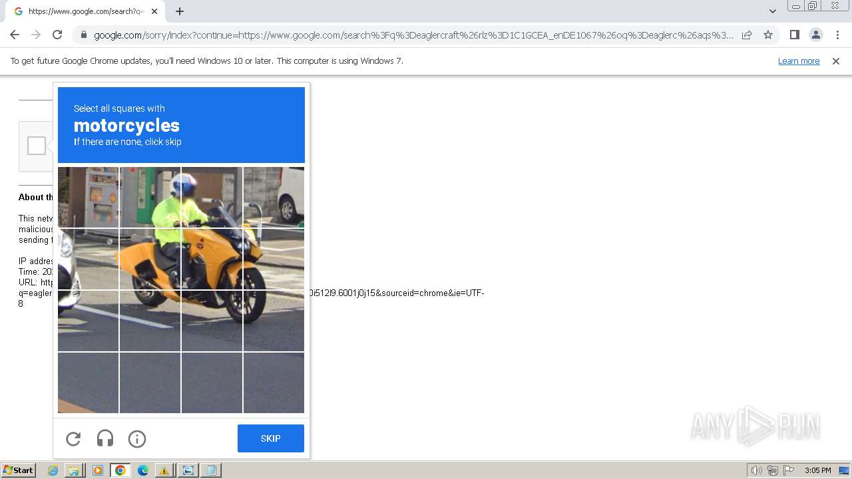Go back to the previous page
The height and width of the screenshot is (479, 852).
pyautogui.click(x=15, y=35)
